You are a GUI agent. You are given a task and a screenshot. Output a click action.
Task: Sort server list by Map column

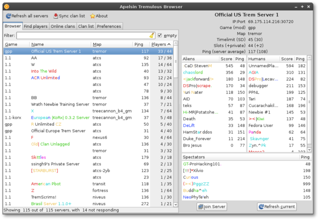[112, 44]
